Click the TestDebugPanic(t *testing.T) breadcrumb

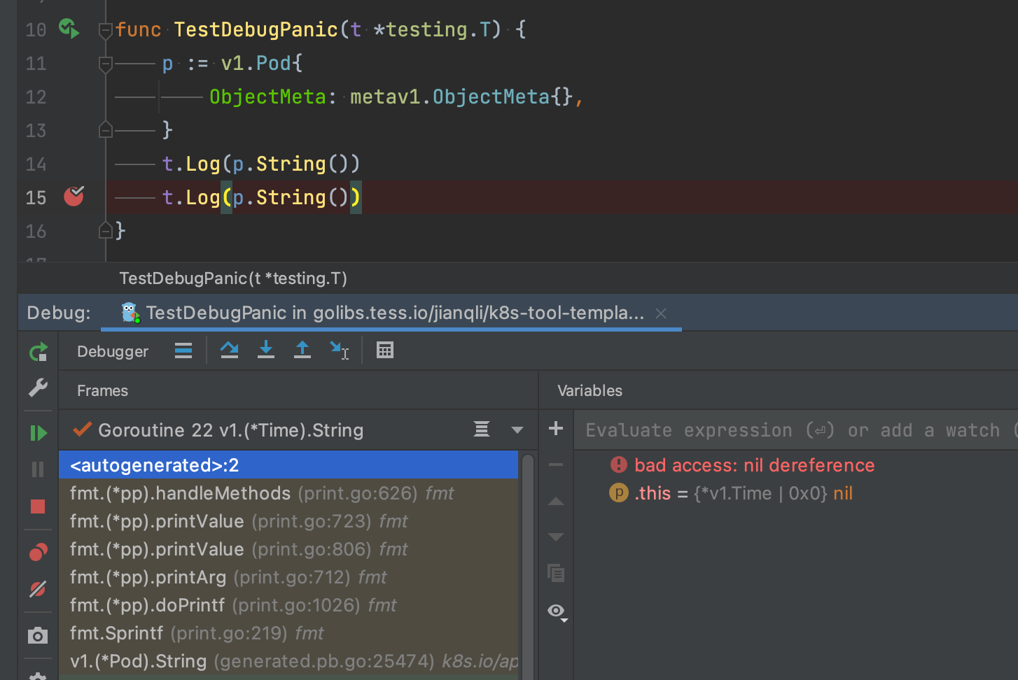(x=233, y=278)
